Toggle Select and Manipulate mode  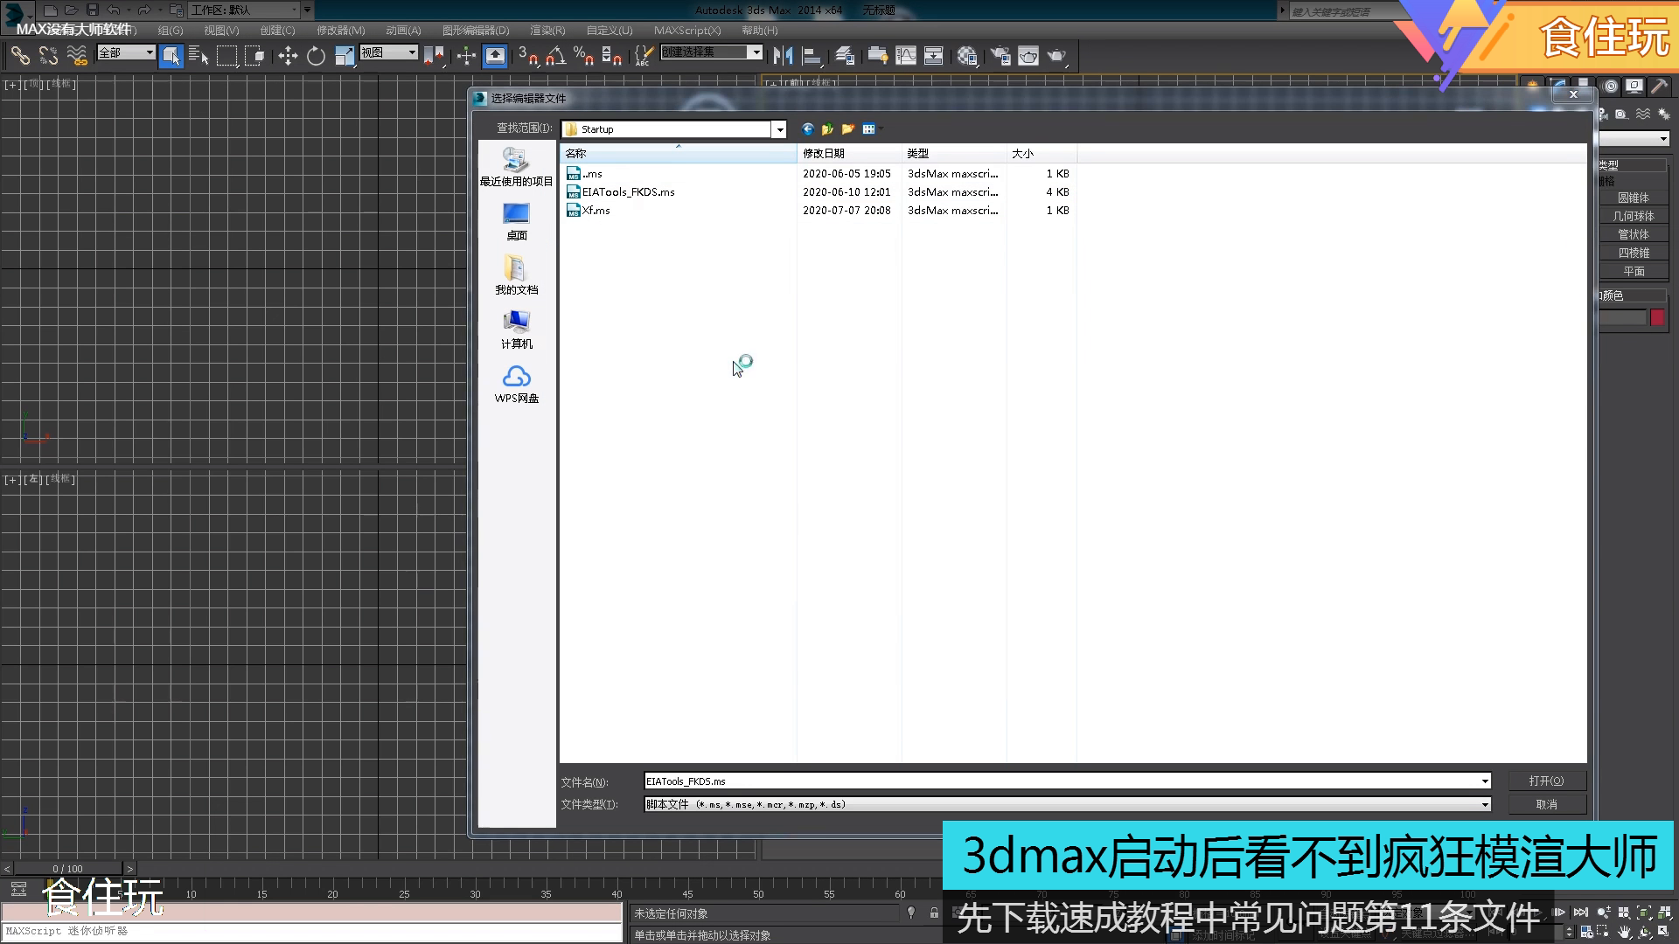(x=466, y=56)
